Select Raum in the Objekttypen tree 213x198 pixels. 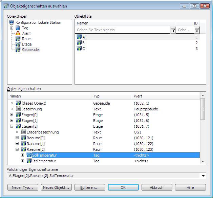coord(27,39)
